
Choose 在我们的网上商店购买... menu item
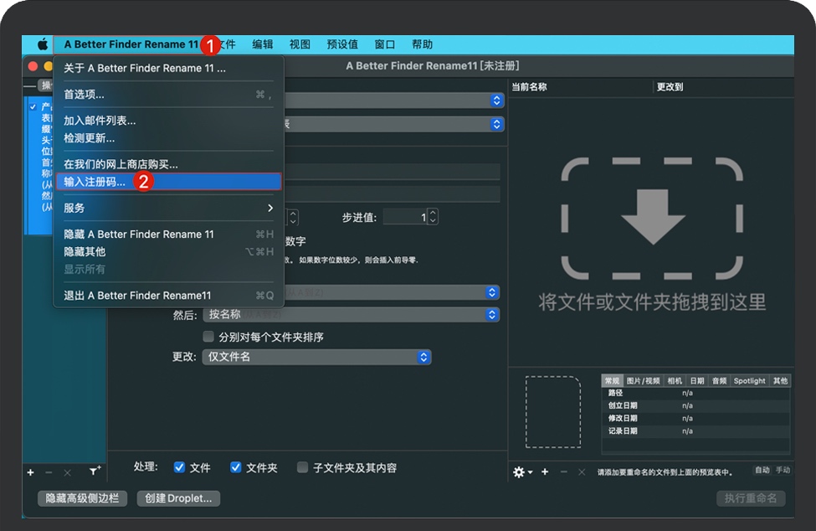point(168,164)
